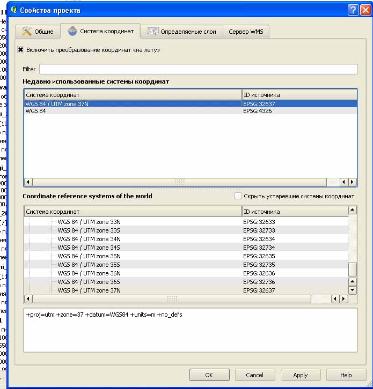This screenshot has height=389, width=373.
Task: Click the title bar help question icon
Action: coord(353,10)
